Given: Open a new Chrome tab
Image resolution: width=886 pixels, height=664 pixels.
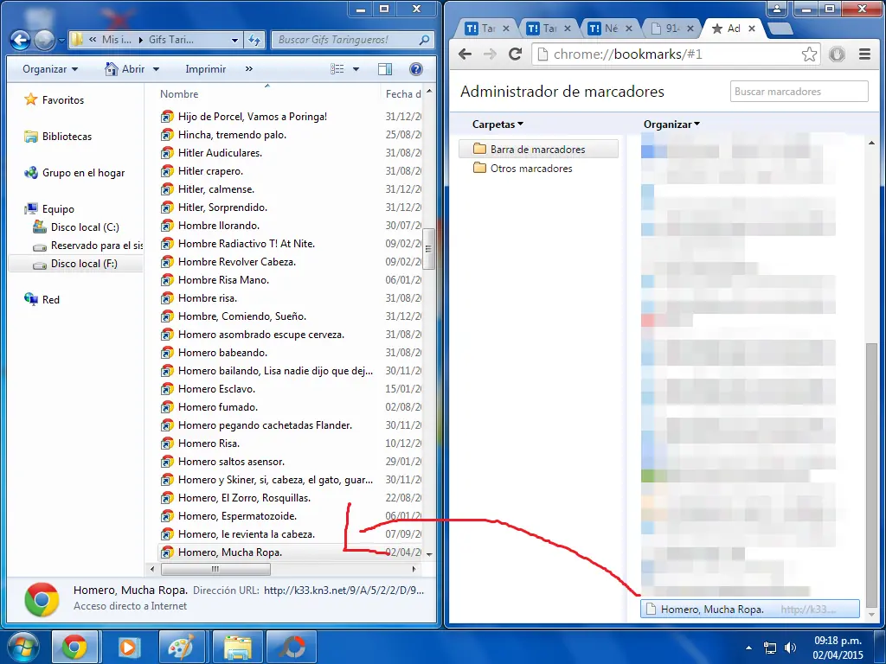Looking at the screenshot, I should (780, 29).
